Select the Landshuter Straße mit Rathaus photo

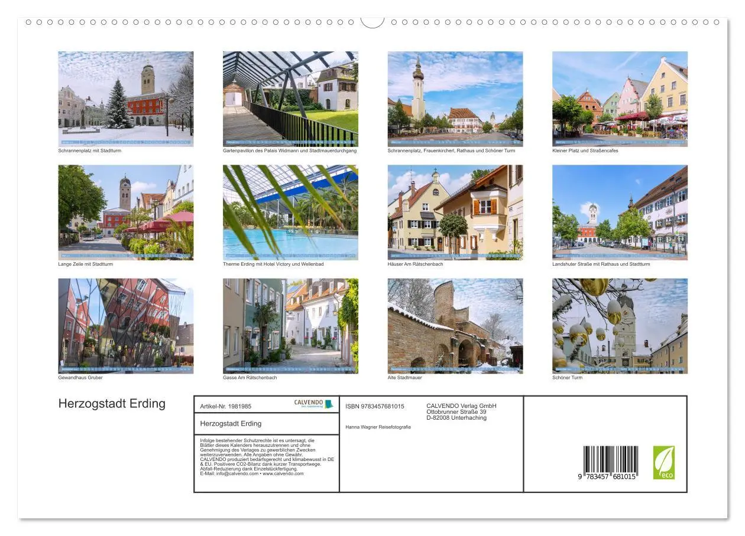click(620, 213)
